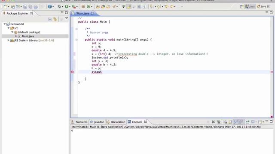275x154 pixels.
Task: Toggle fold marker beside Javadoc comment
Action: [x=76, y=29]
